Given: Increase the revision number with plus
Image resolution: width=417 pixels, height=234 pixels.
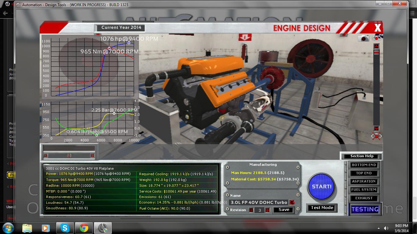Looking at the screenshot, I should click(268, 210).
